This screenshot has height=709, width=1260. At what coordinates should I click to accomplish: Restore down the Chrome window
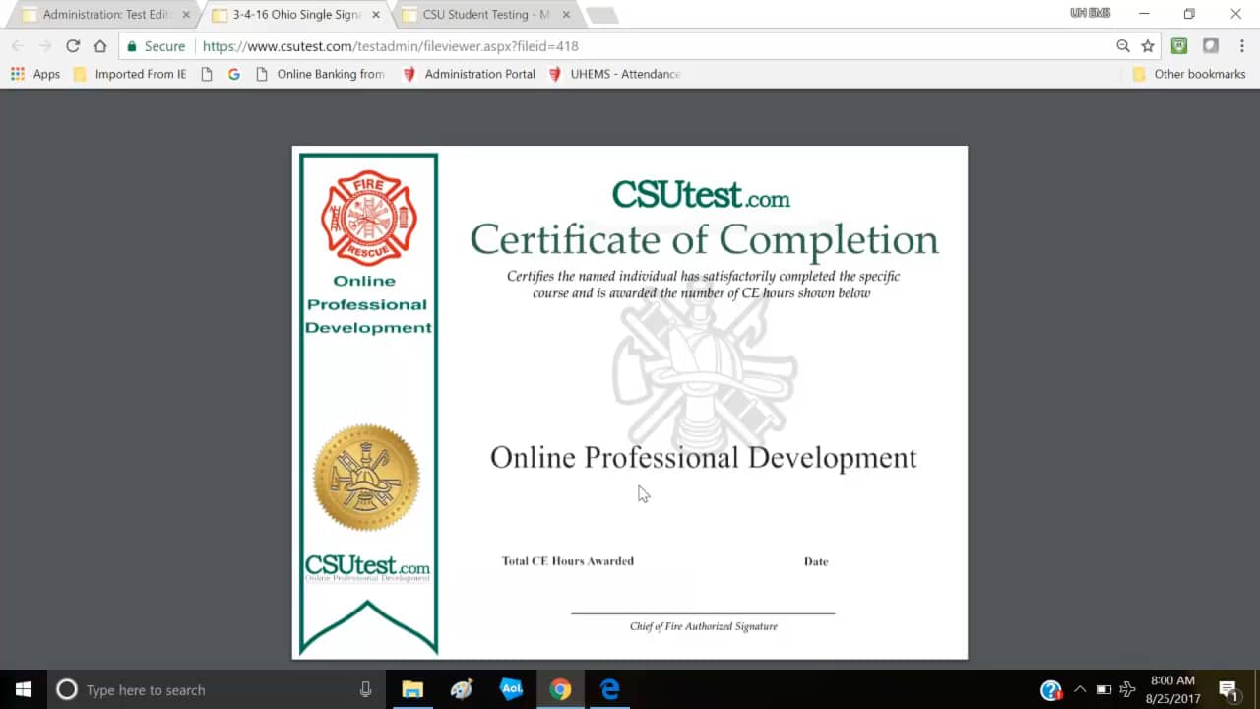point(1189,14)
